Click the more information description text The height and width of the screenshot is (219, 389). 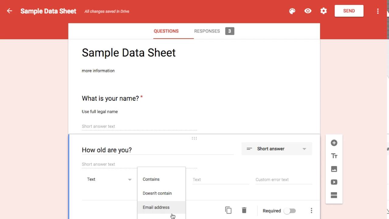tap(98, 71)
